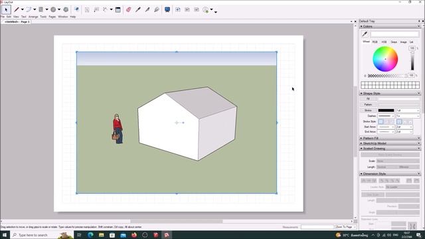Switch to RGB color tab

pyautogui.click(x=375, y=42)
